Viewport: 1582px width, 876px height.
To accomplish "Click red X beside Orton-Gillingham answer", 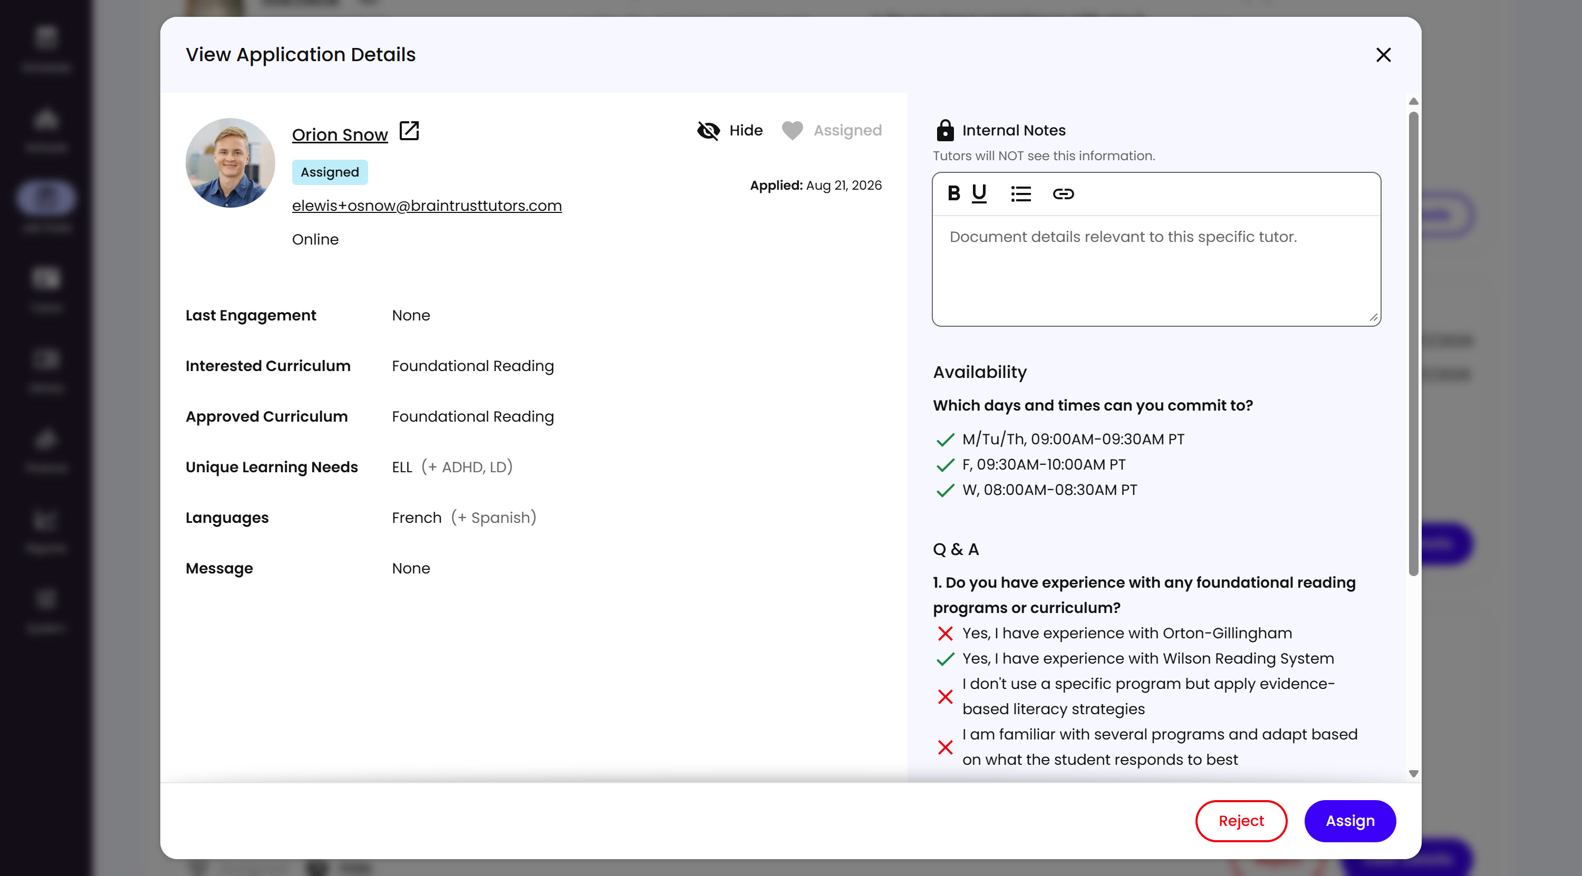I will coord(945,634).
